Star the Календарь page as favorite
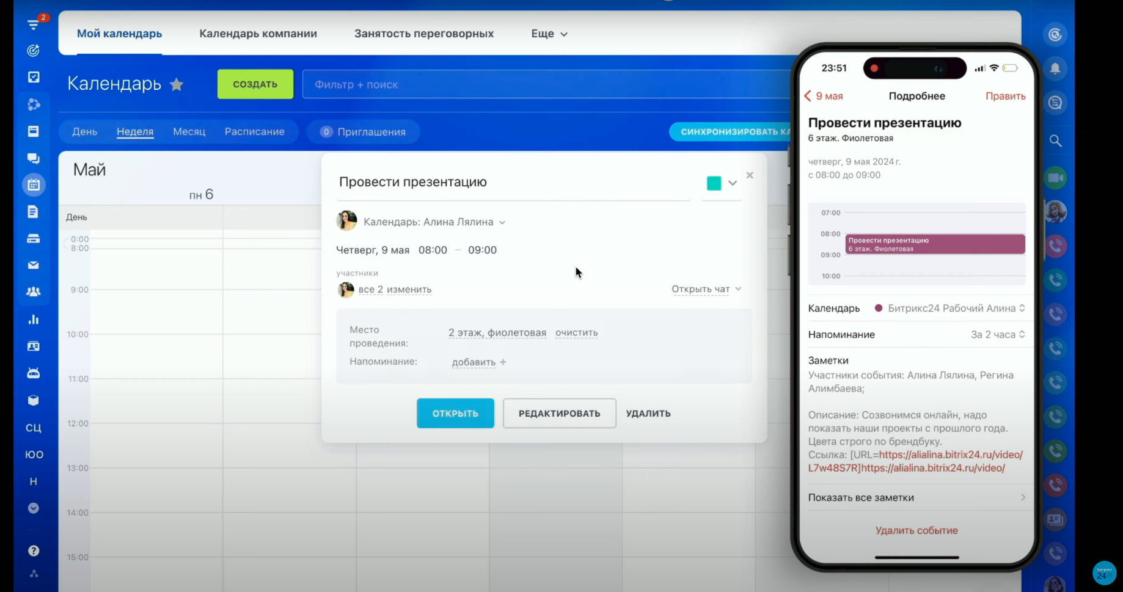Viewport: 1123px width, 592px height. tap(177, 84)
